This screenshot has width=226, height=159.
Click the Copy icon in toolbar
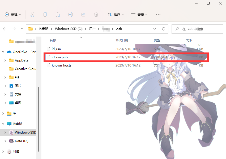[45, 15]
